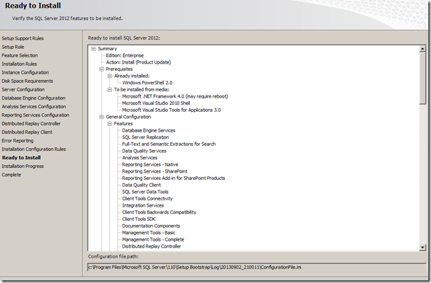Select 'Client Tools Connectivity' row
The image size is (431, 283).
coord(147,199)
